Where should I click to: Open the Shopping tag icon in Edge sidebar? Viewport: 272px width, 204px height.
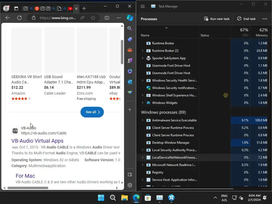click(130, 39)
